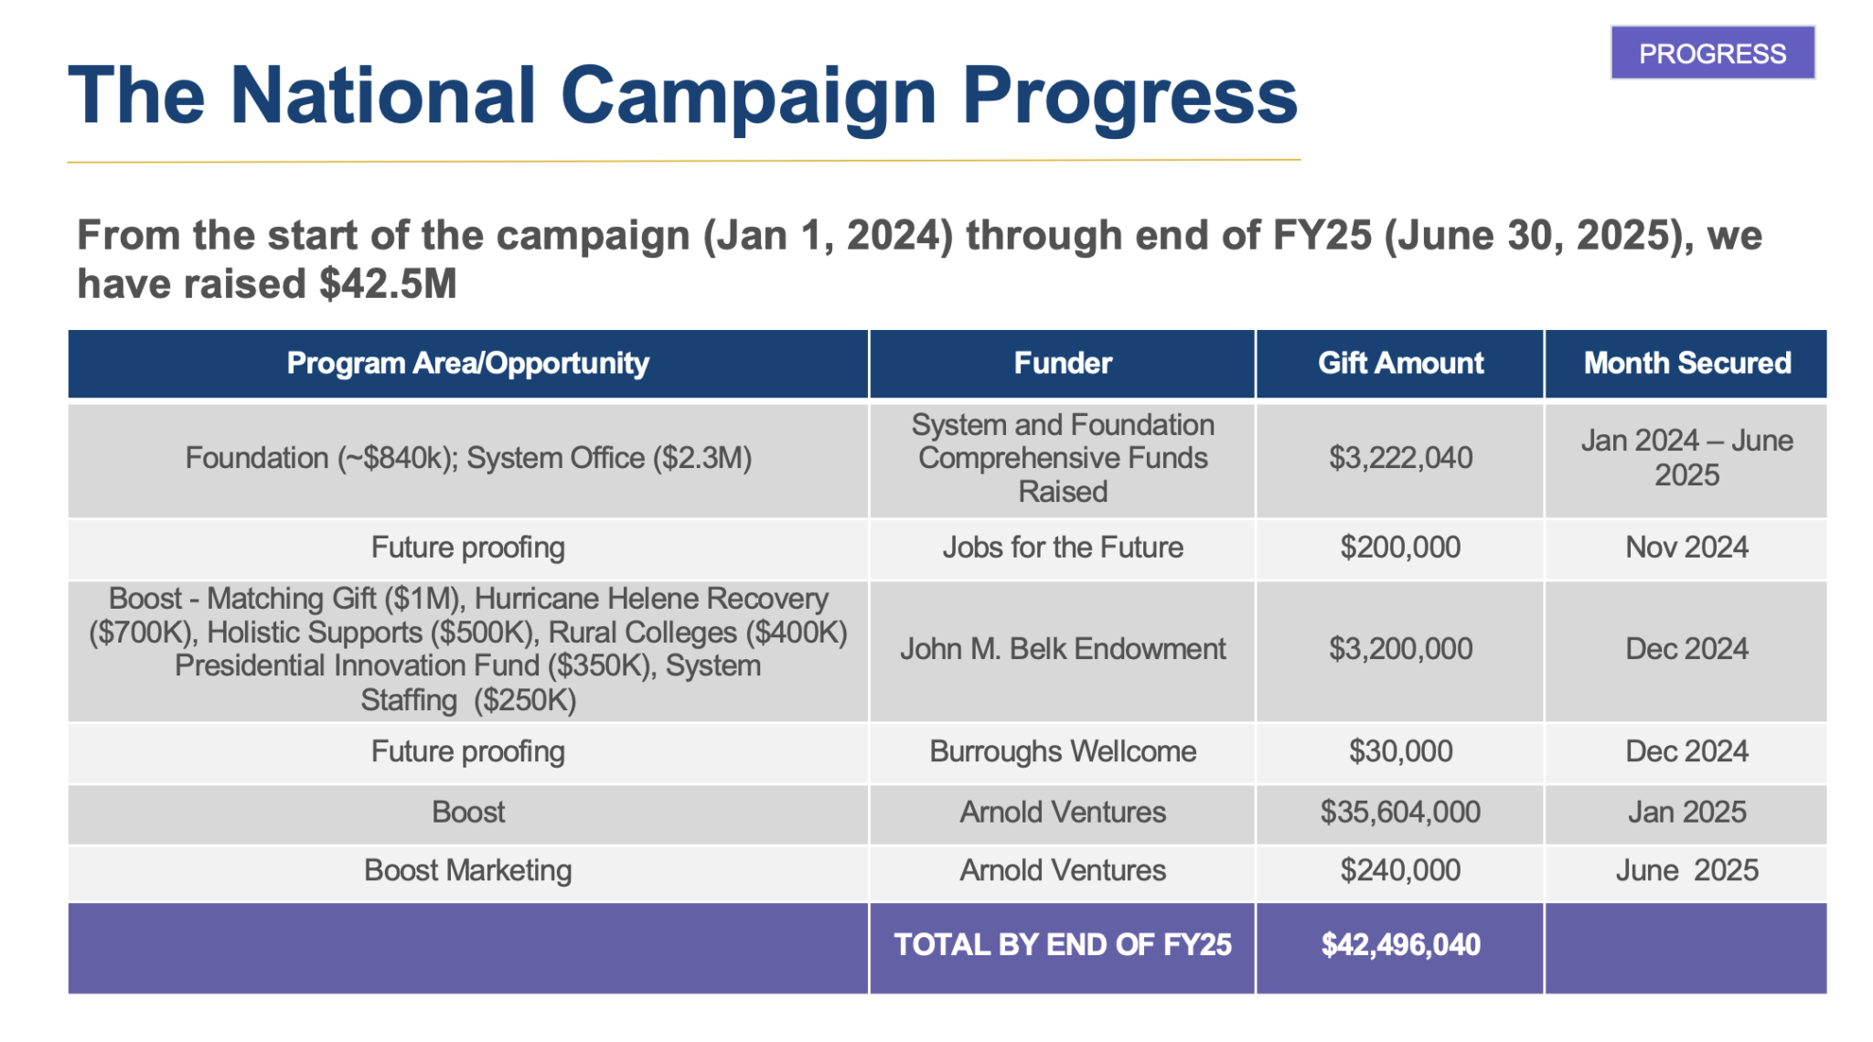Select the $3,222,040 gift amount

[1400, 458]
